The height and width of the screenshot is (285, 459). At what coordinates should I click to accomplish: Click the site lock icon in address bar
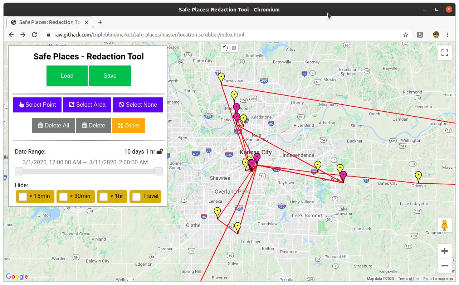click(x=49, y=35)
